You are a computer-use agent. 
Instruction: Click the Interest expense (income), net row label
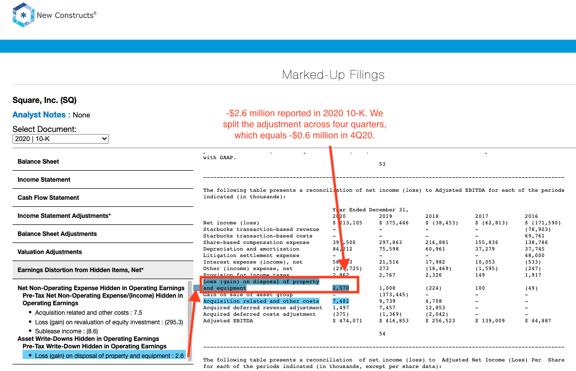(253, 262)
